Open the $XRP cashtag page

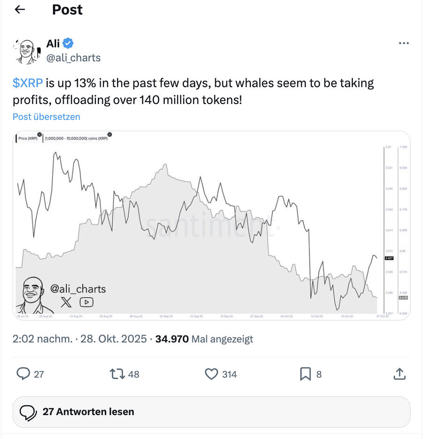click(x=28, y=83)
